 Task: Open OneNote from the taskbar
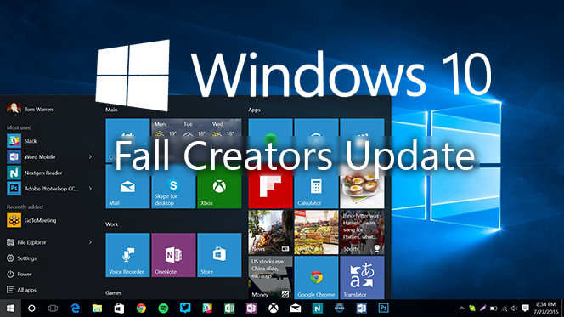click(x=251, y=309)
